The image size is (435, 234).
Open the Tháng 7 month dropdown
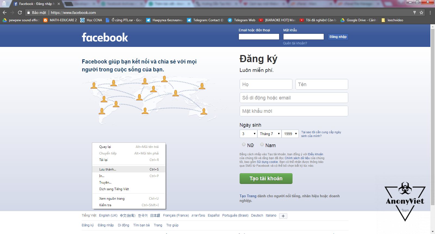269,134
